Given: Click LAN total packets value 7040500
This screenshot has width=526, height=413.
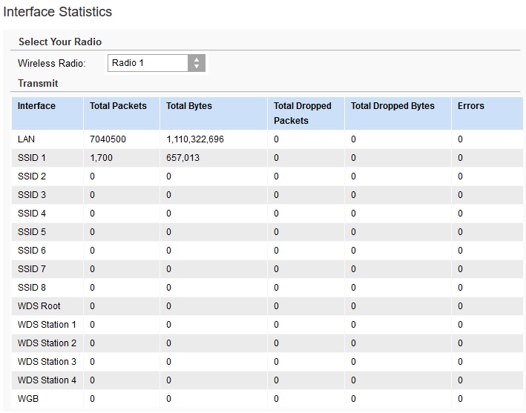Looking at the screenshot, I should [108, 139].
